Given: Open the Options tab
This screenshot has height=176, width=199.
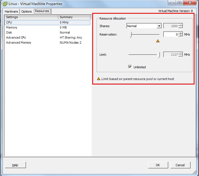Looking at the screenshot, I should point(26,11).
